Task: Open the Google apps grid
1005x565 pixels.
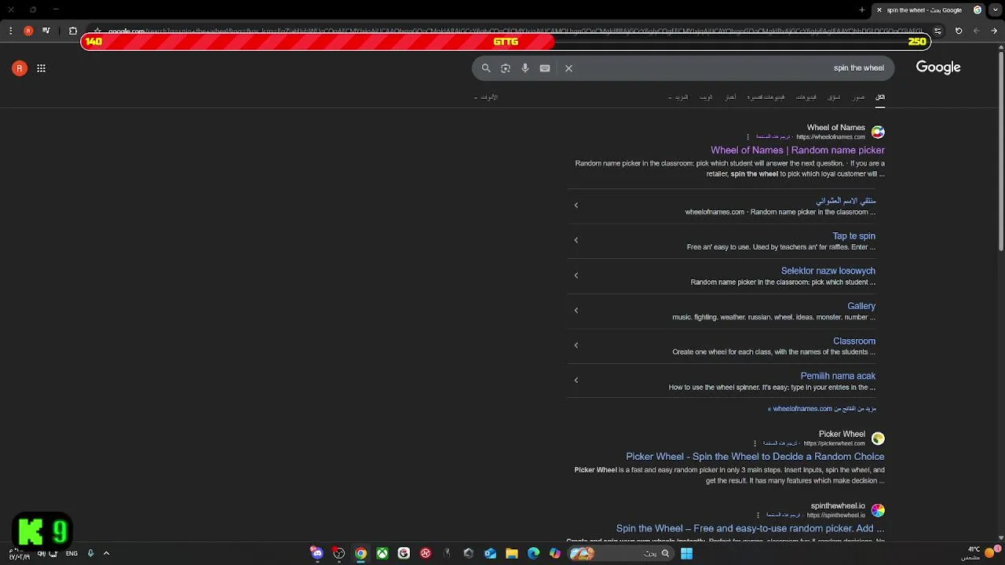Action: pos(41,68)
